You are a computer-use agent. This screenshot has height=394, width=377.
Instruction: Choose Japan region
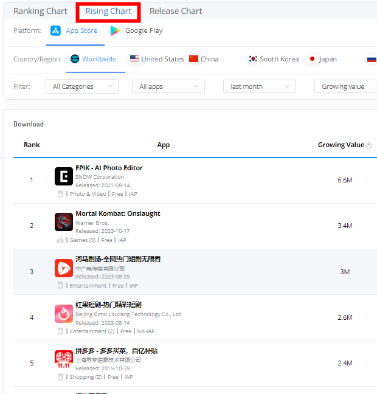click(x=328, y=59)
